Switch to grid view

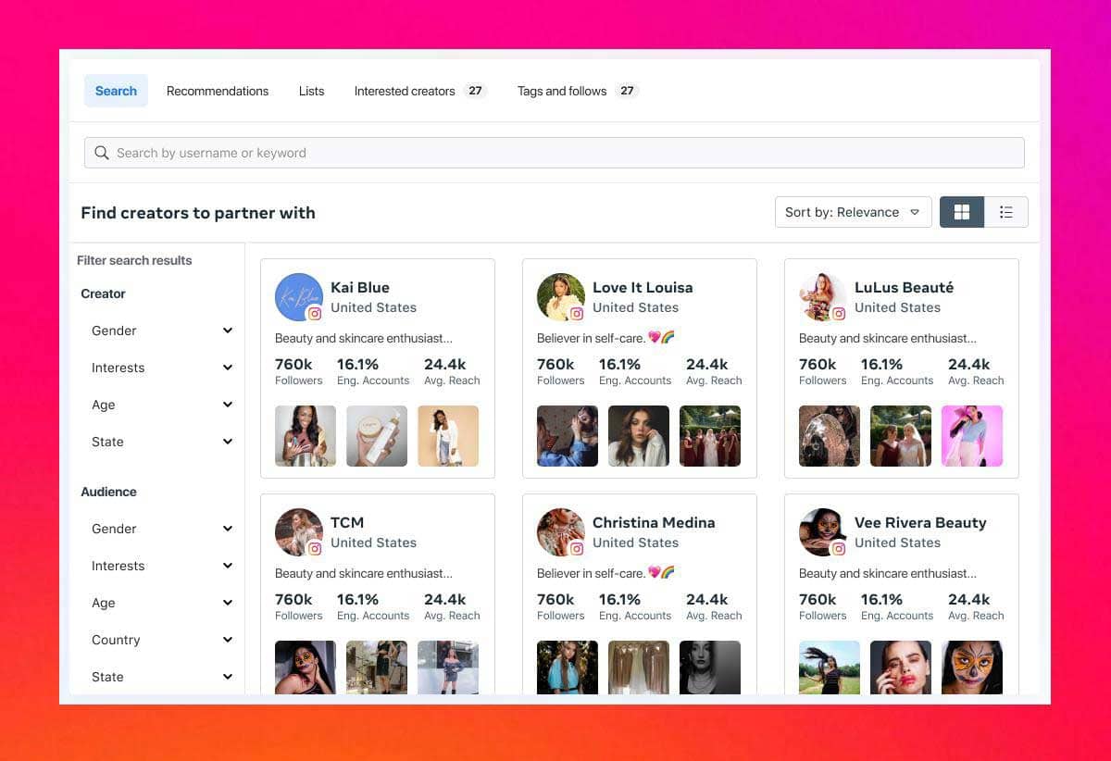pyautogui.click(x=962, y=212)
